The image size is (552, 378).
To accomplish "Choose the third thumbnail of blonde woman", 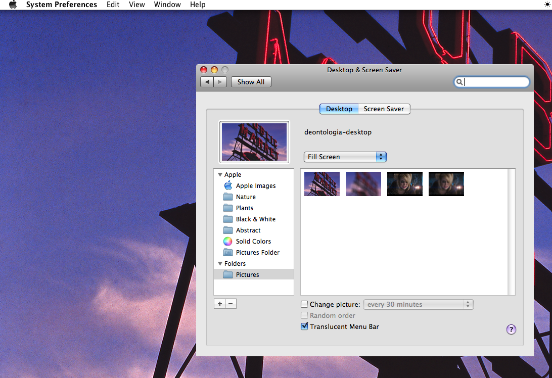I will point(405,184).
